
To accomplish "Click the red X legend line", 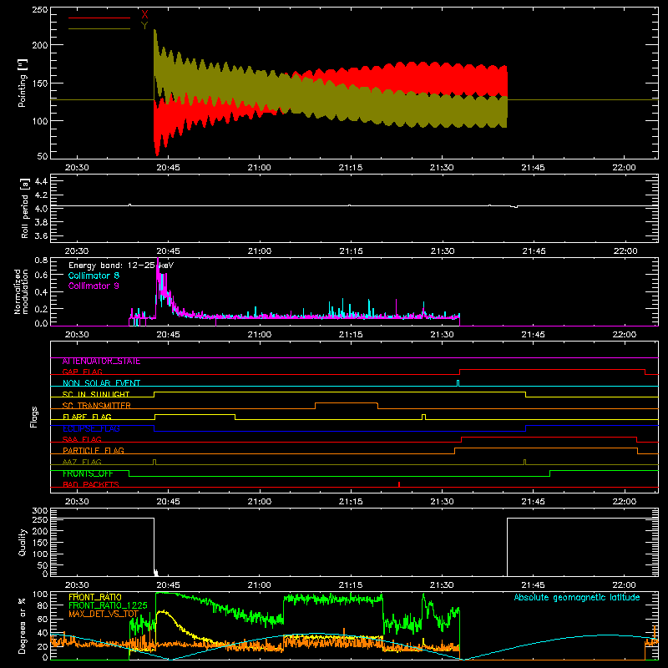I will click(99, 18).
